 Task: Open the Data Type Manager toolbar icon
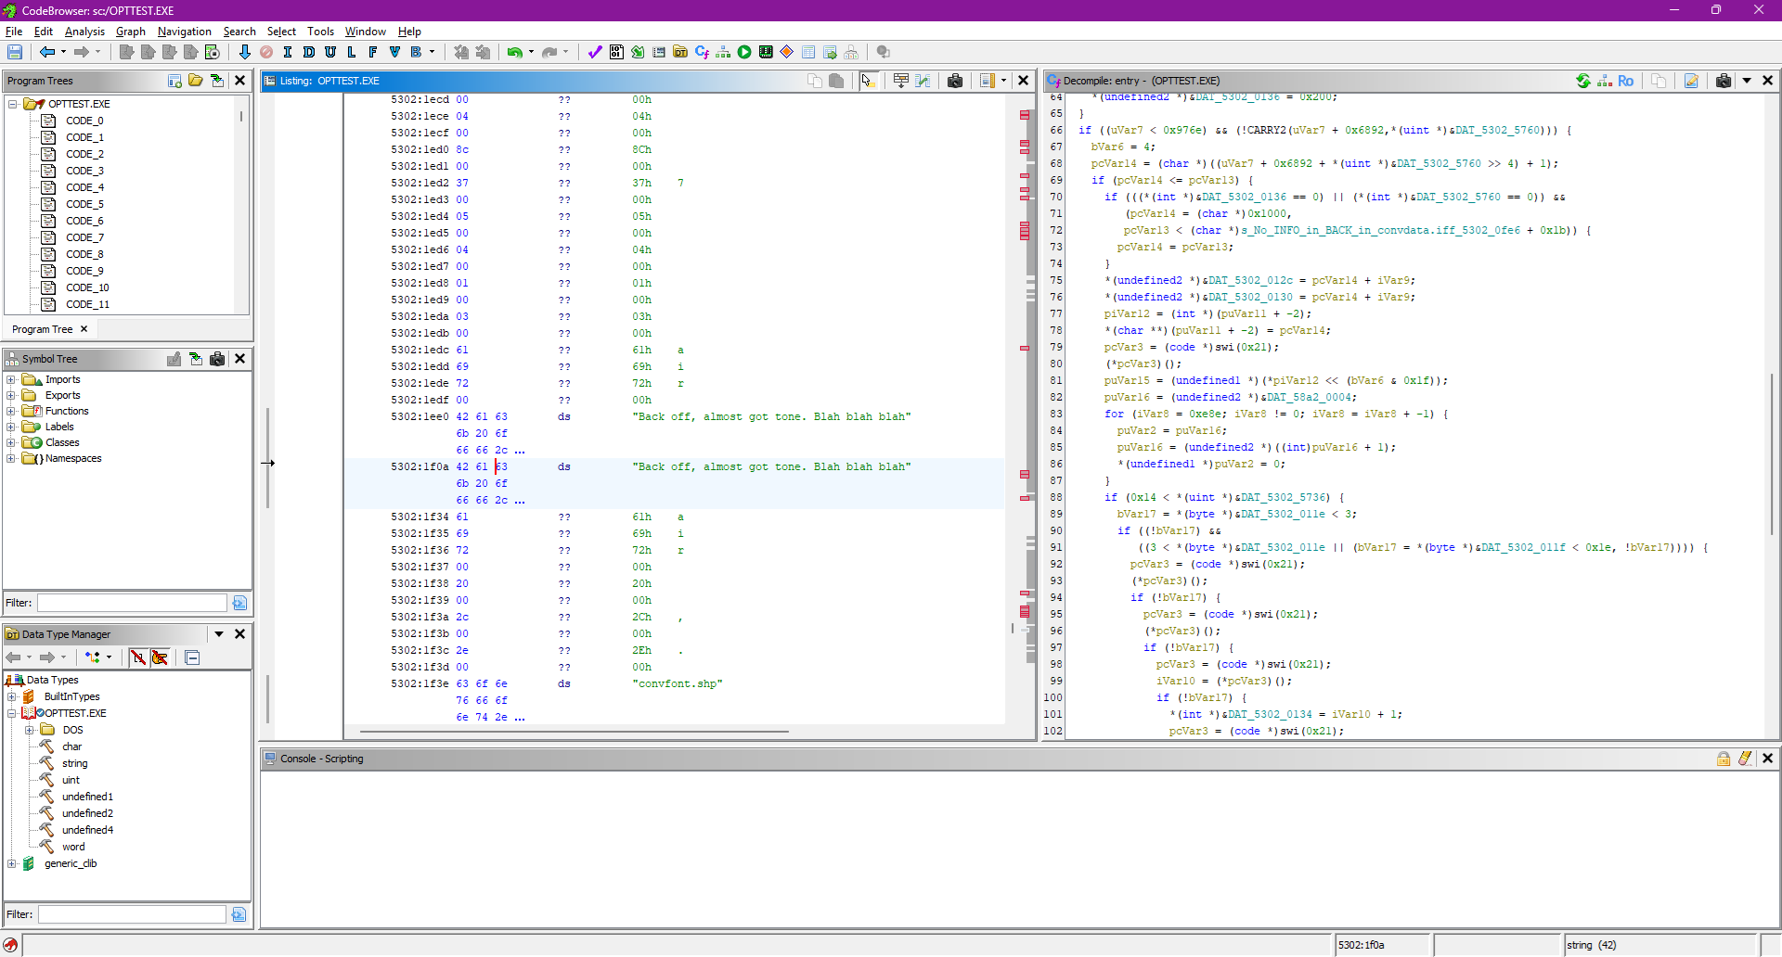point(680,52)
